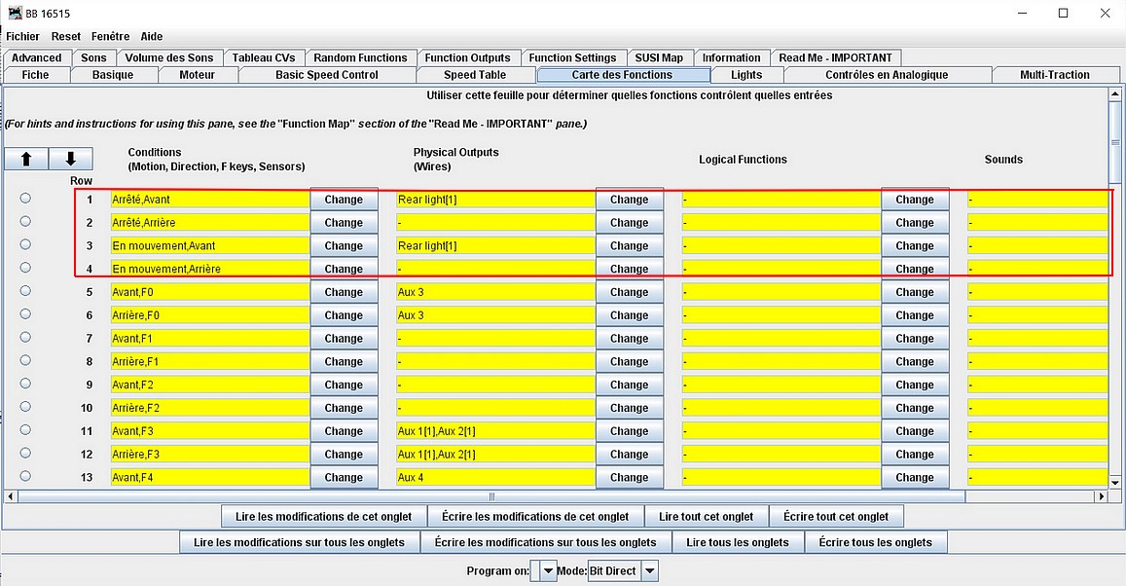Open the Reset menu
The image size is (1126, 586).
66,37
